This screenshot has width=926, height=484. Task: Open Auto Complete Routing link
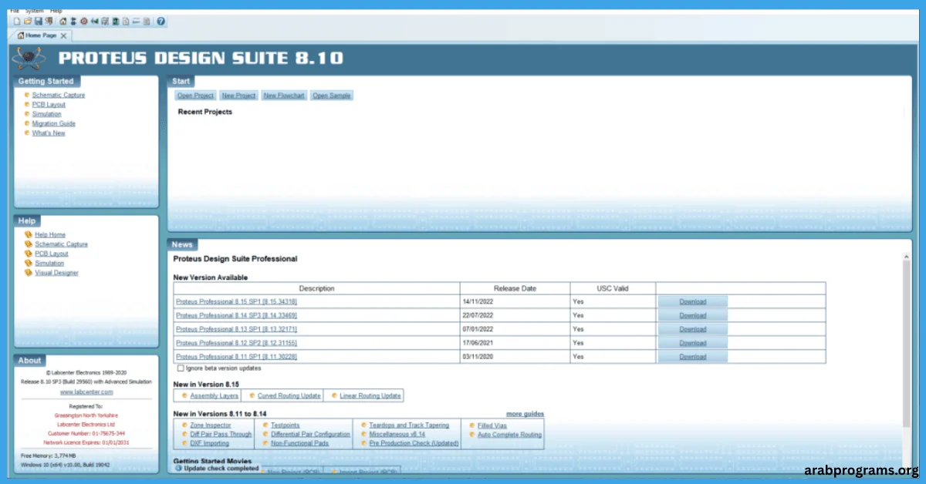click(509, 435)
